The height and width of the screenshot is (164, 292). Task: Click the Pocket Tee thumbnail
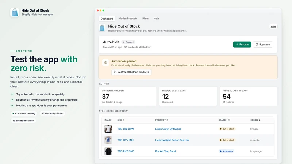(x=108, y=151)
